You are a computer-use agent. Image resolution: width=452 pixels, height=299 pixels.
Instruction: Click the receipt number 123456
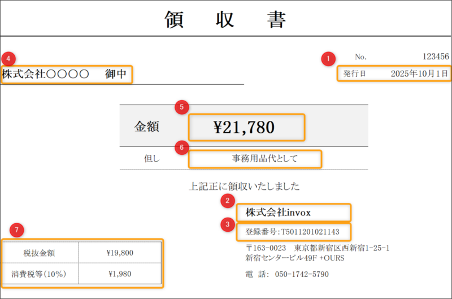436,57
